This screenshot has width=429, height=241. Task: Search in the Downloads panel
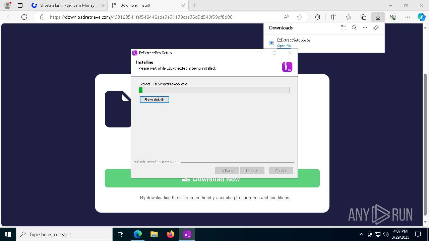(x=354, y=28)
